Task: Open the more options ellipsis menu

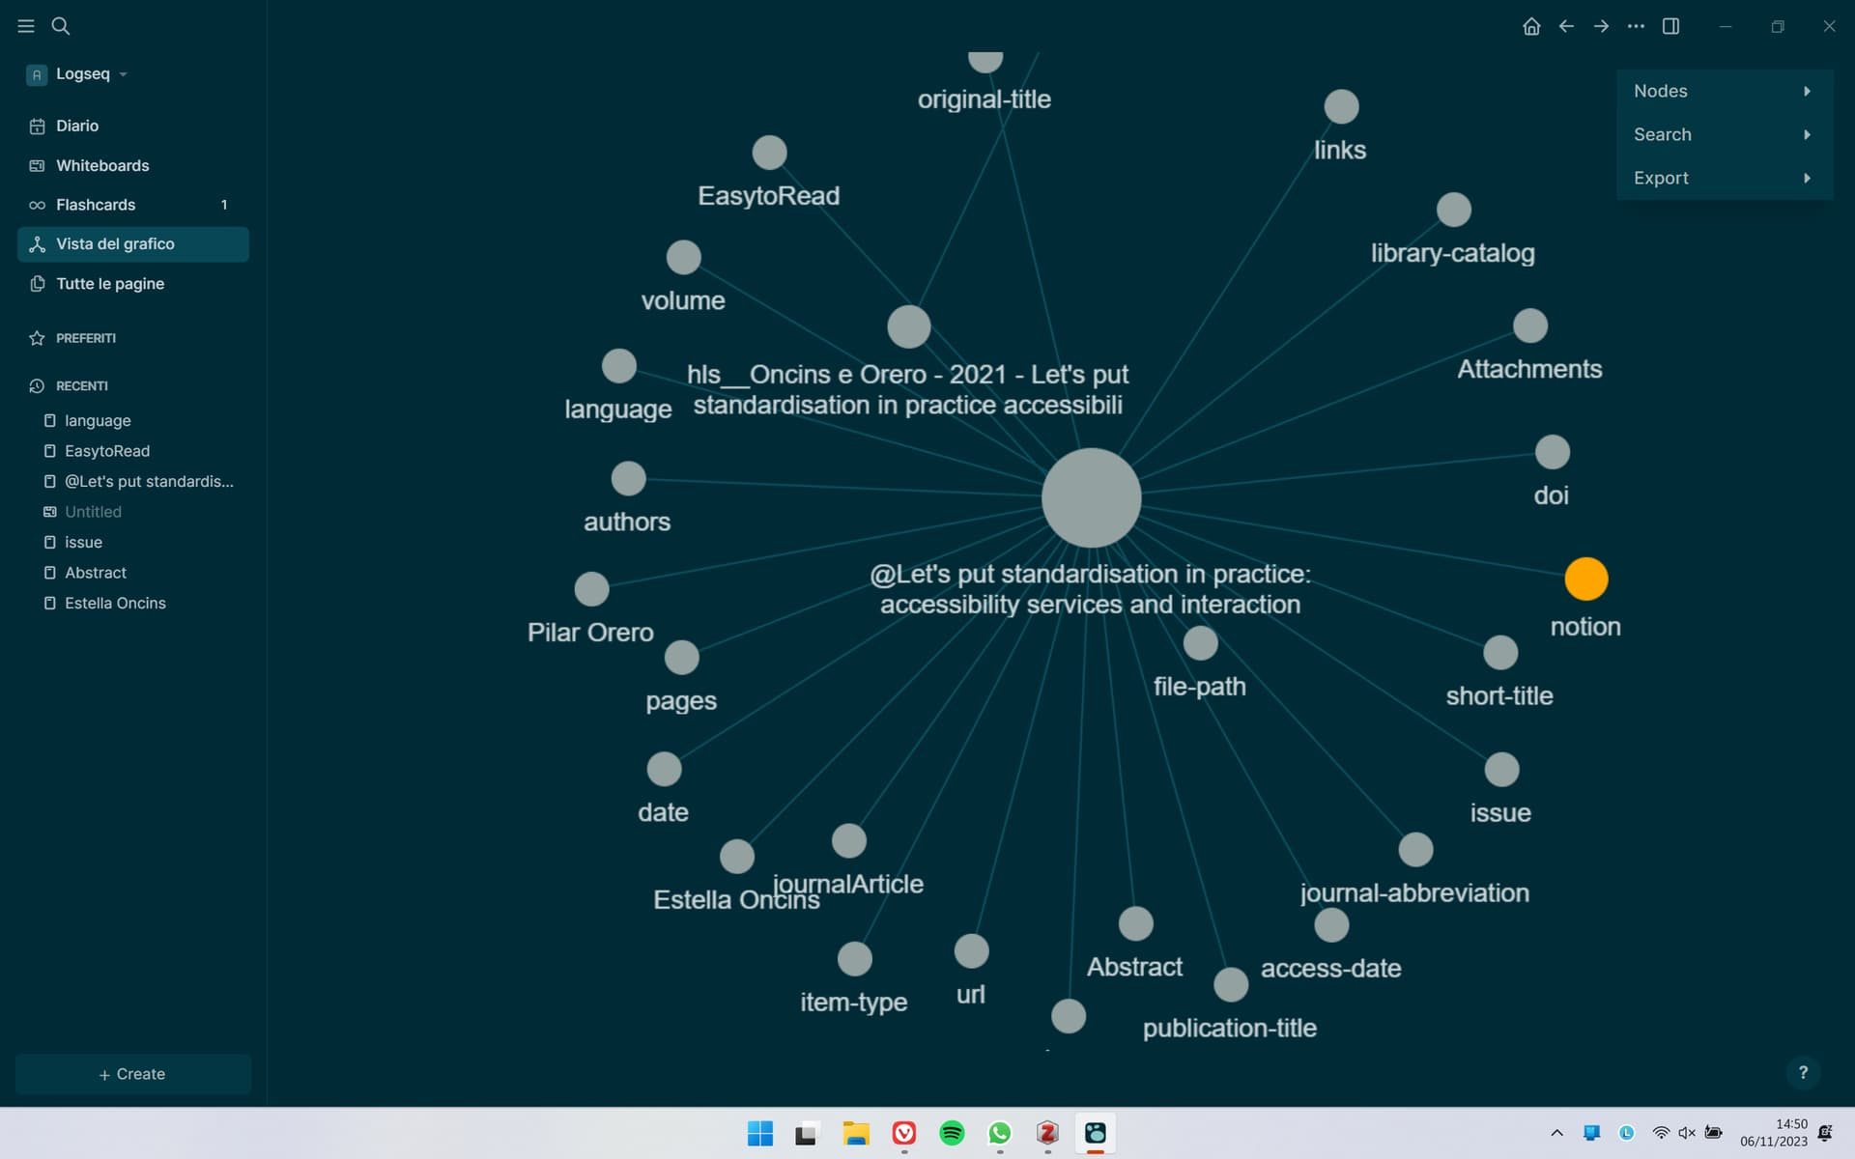Action: pos(1636,26)
